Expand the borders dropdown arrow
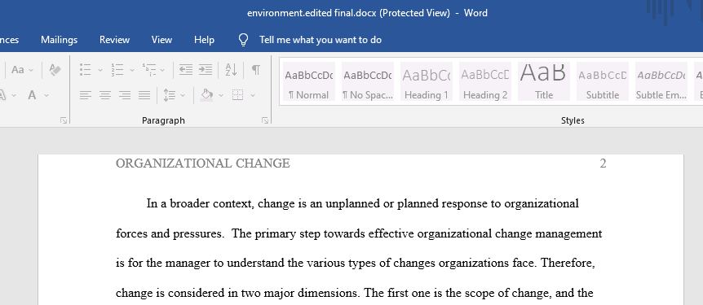The image size is (703, 305). [253, 95]
